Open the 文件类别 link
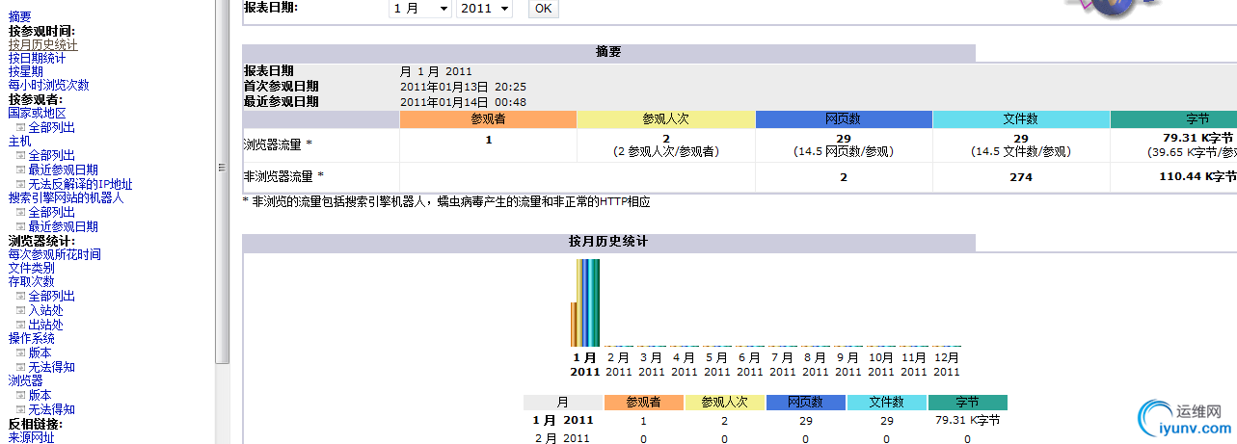This screenshot has width=1237, height=444. tap(32, 268)
